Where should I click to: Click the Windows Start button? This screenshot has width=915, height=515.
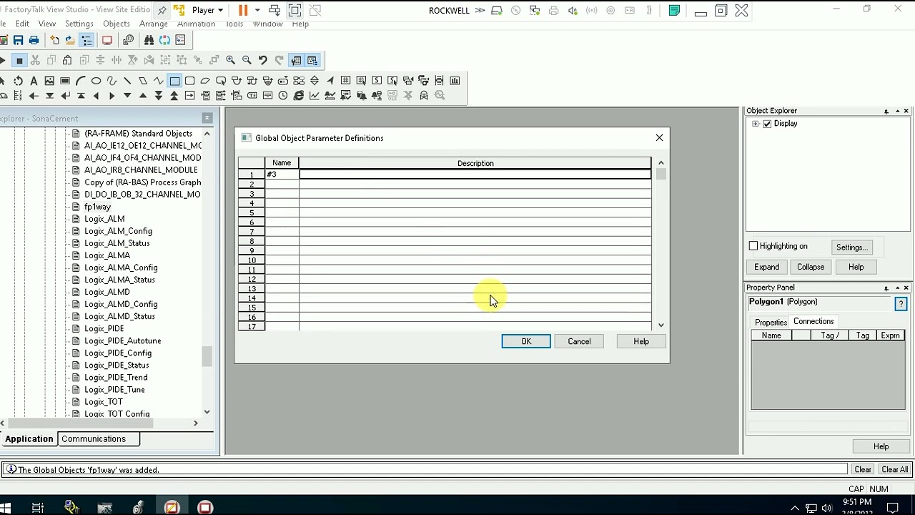point(4,507)
